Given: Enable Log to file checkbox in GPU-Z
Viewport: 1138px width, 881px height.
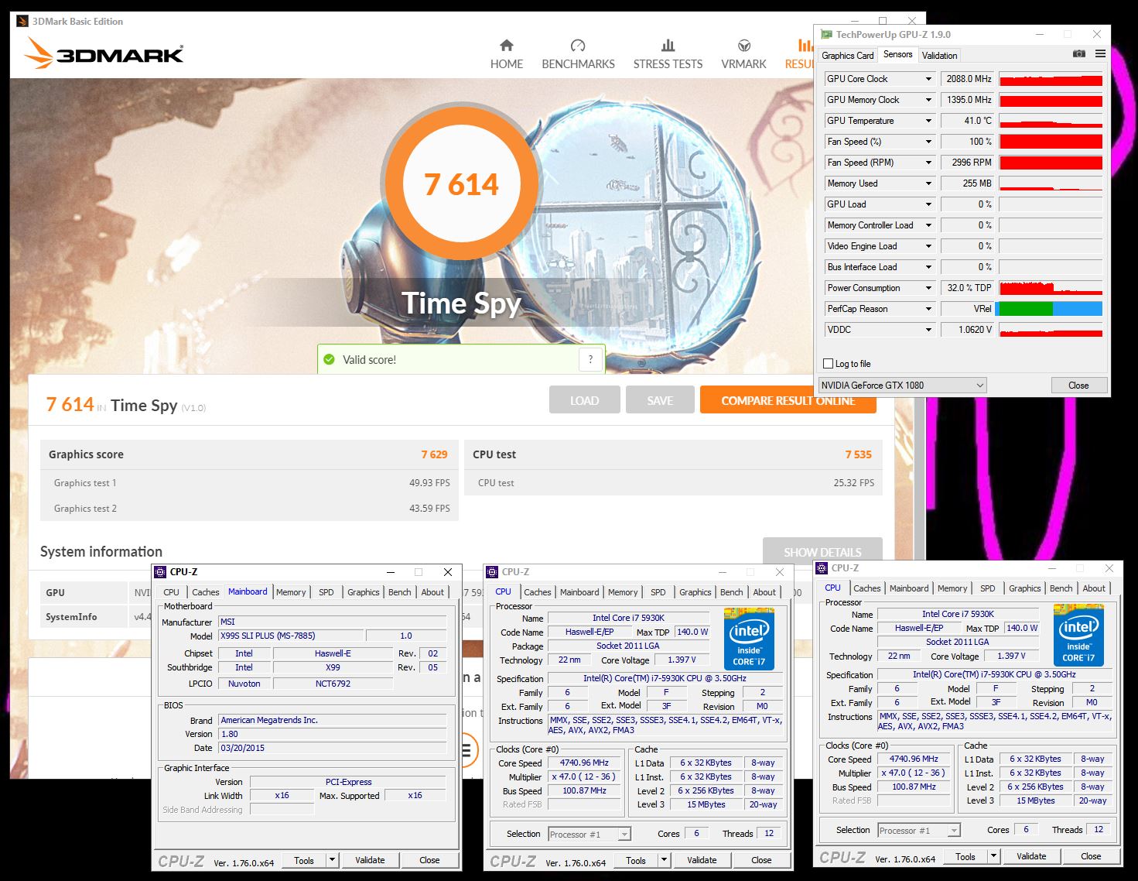Looking at the screenshot, I should (829, 364).
